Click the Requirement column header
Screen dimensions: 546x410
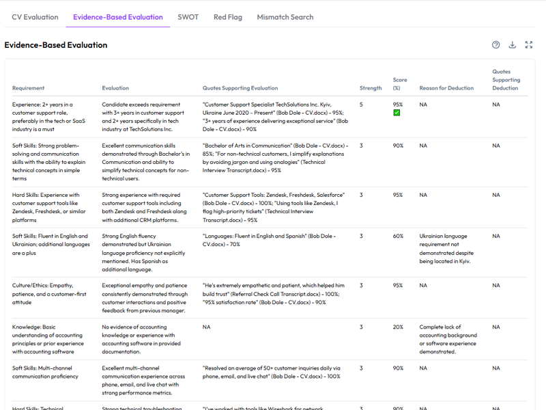tap(28, 88)
